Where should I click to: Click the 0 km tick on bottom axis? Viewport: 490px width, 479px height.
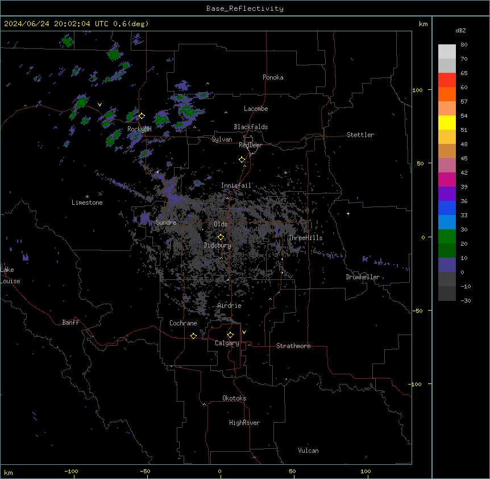click(219, 472)
